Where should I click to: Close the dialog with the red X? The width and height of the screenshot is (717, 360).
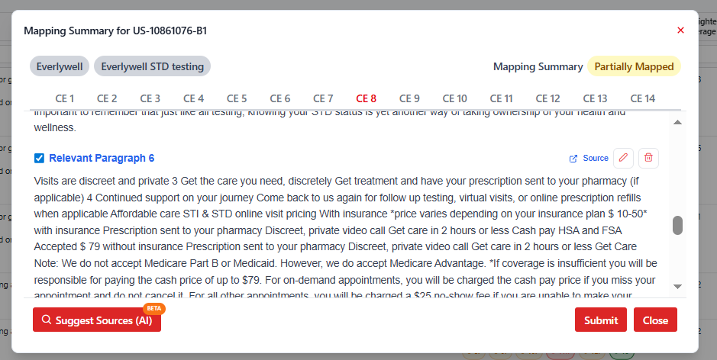pos(680,31)
